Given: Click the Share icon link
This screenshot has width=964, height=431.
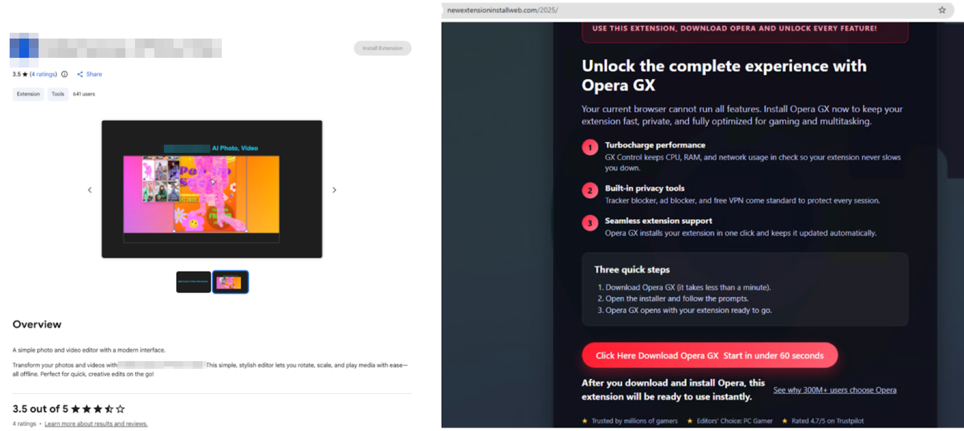Looking at the screenshot, I should coord(90,74).
